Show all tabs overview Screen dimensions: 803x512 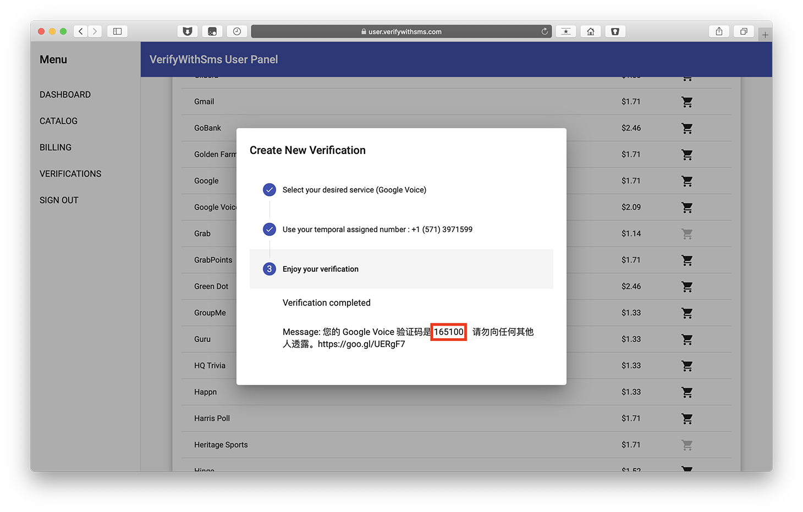click(x=744, y=31)
